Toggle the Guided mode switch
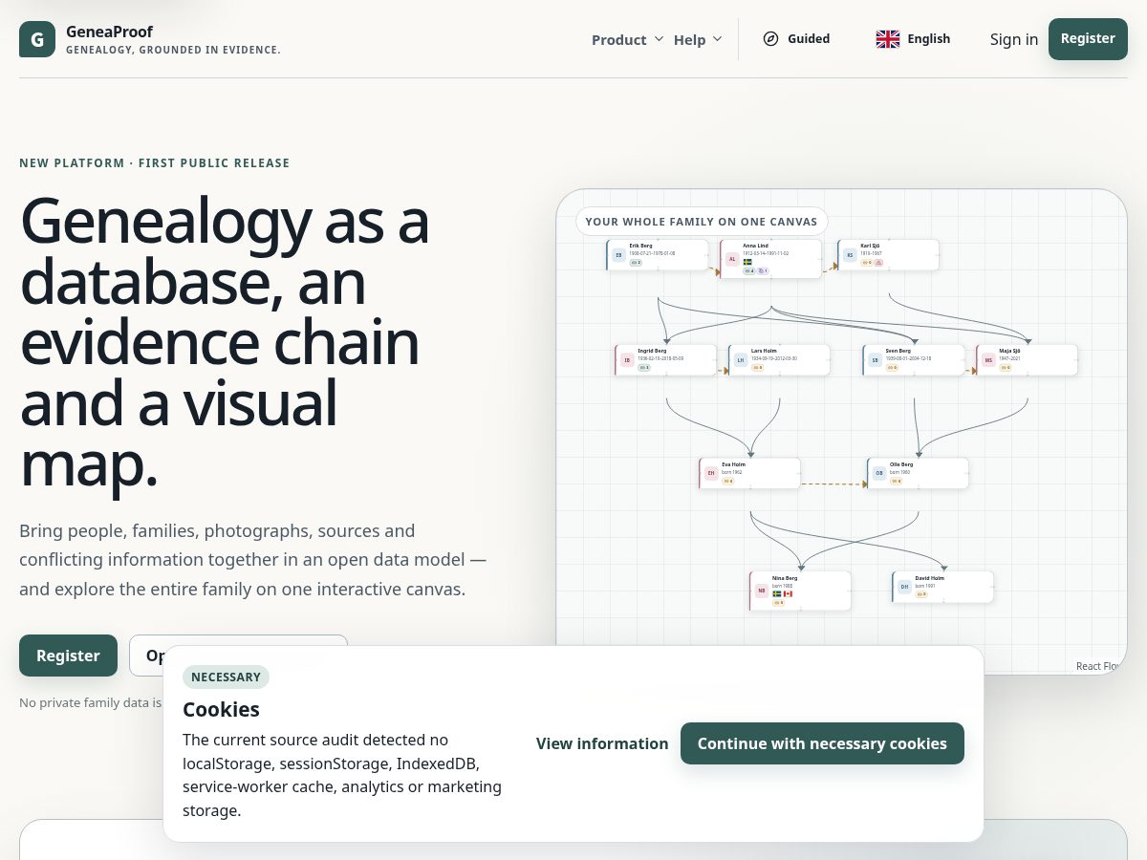 [796, 39]
